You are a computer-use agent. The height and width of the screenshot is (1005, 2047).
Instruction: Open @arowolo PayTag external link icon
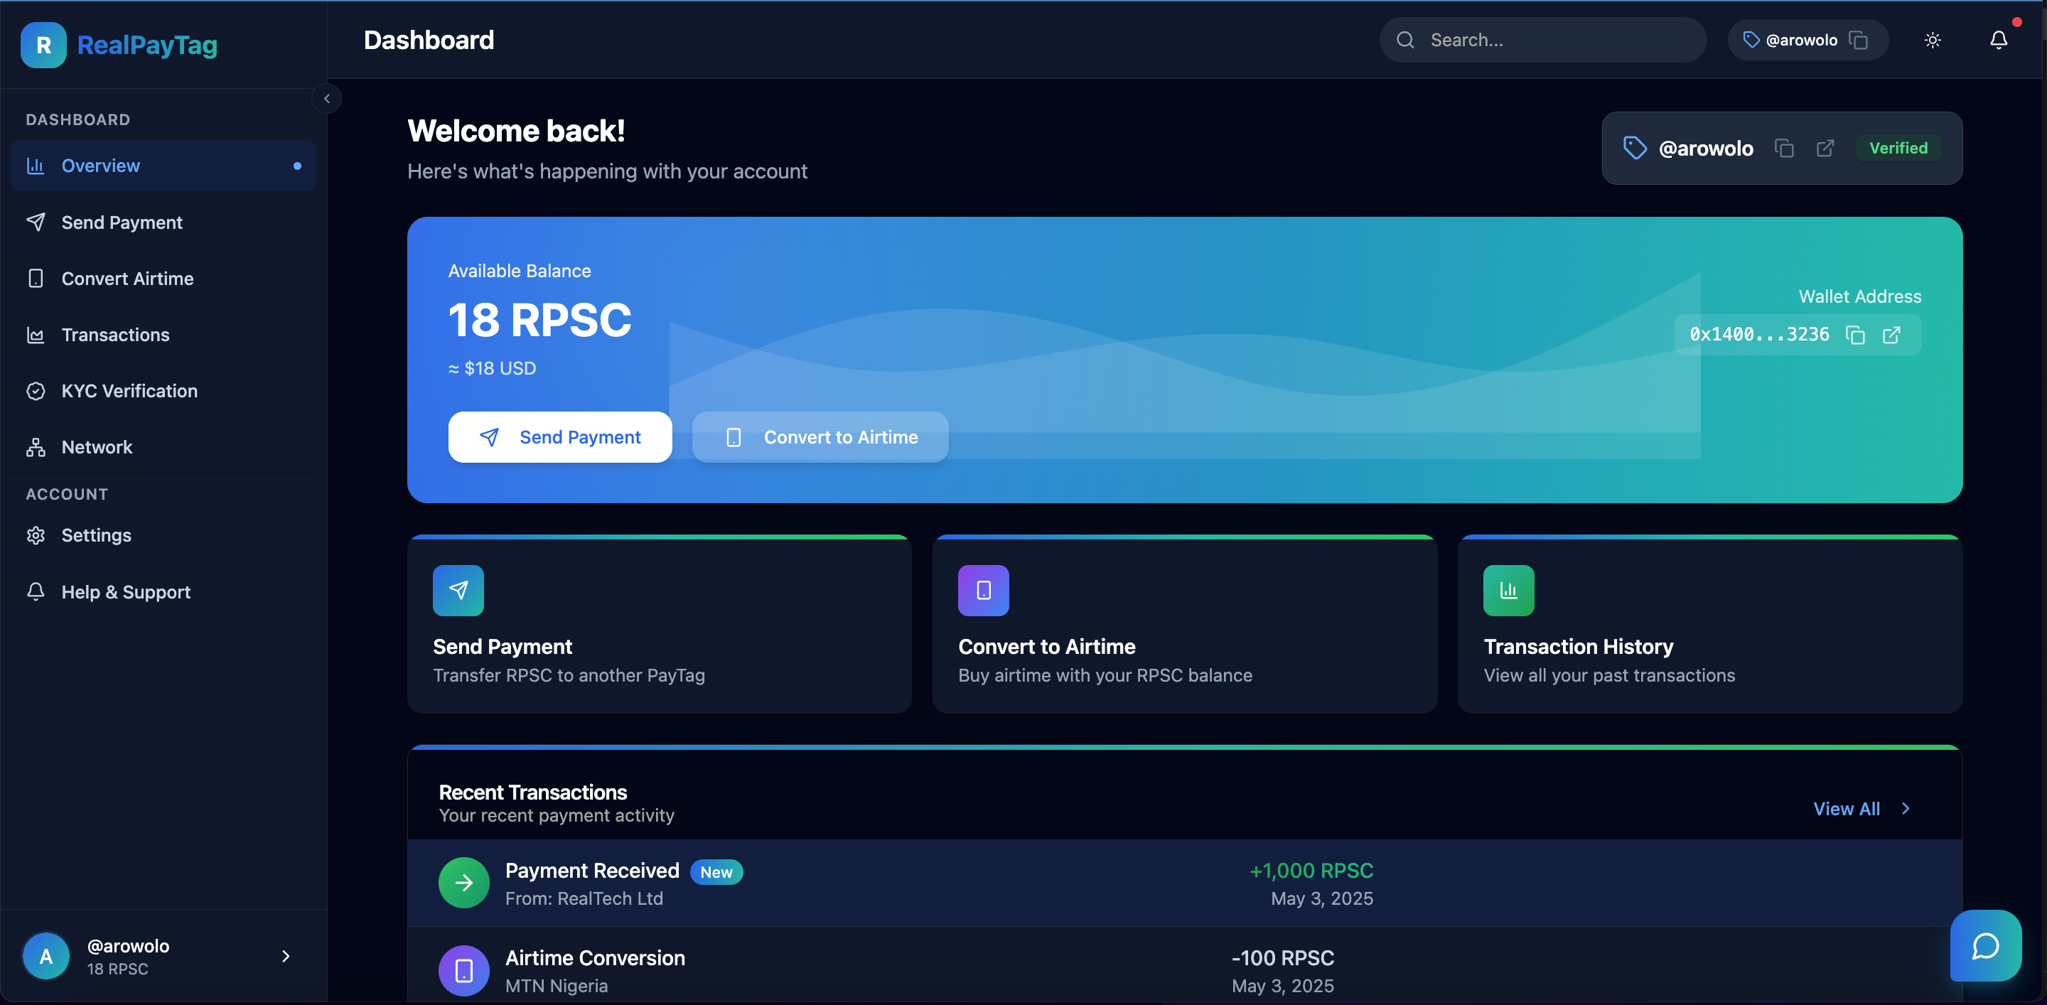click(x=1825, y=149)
